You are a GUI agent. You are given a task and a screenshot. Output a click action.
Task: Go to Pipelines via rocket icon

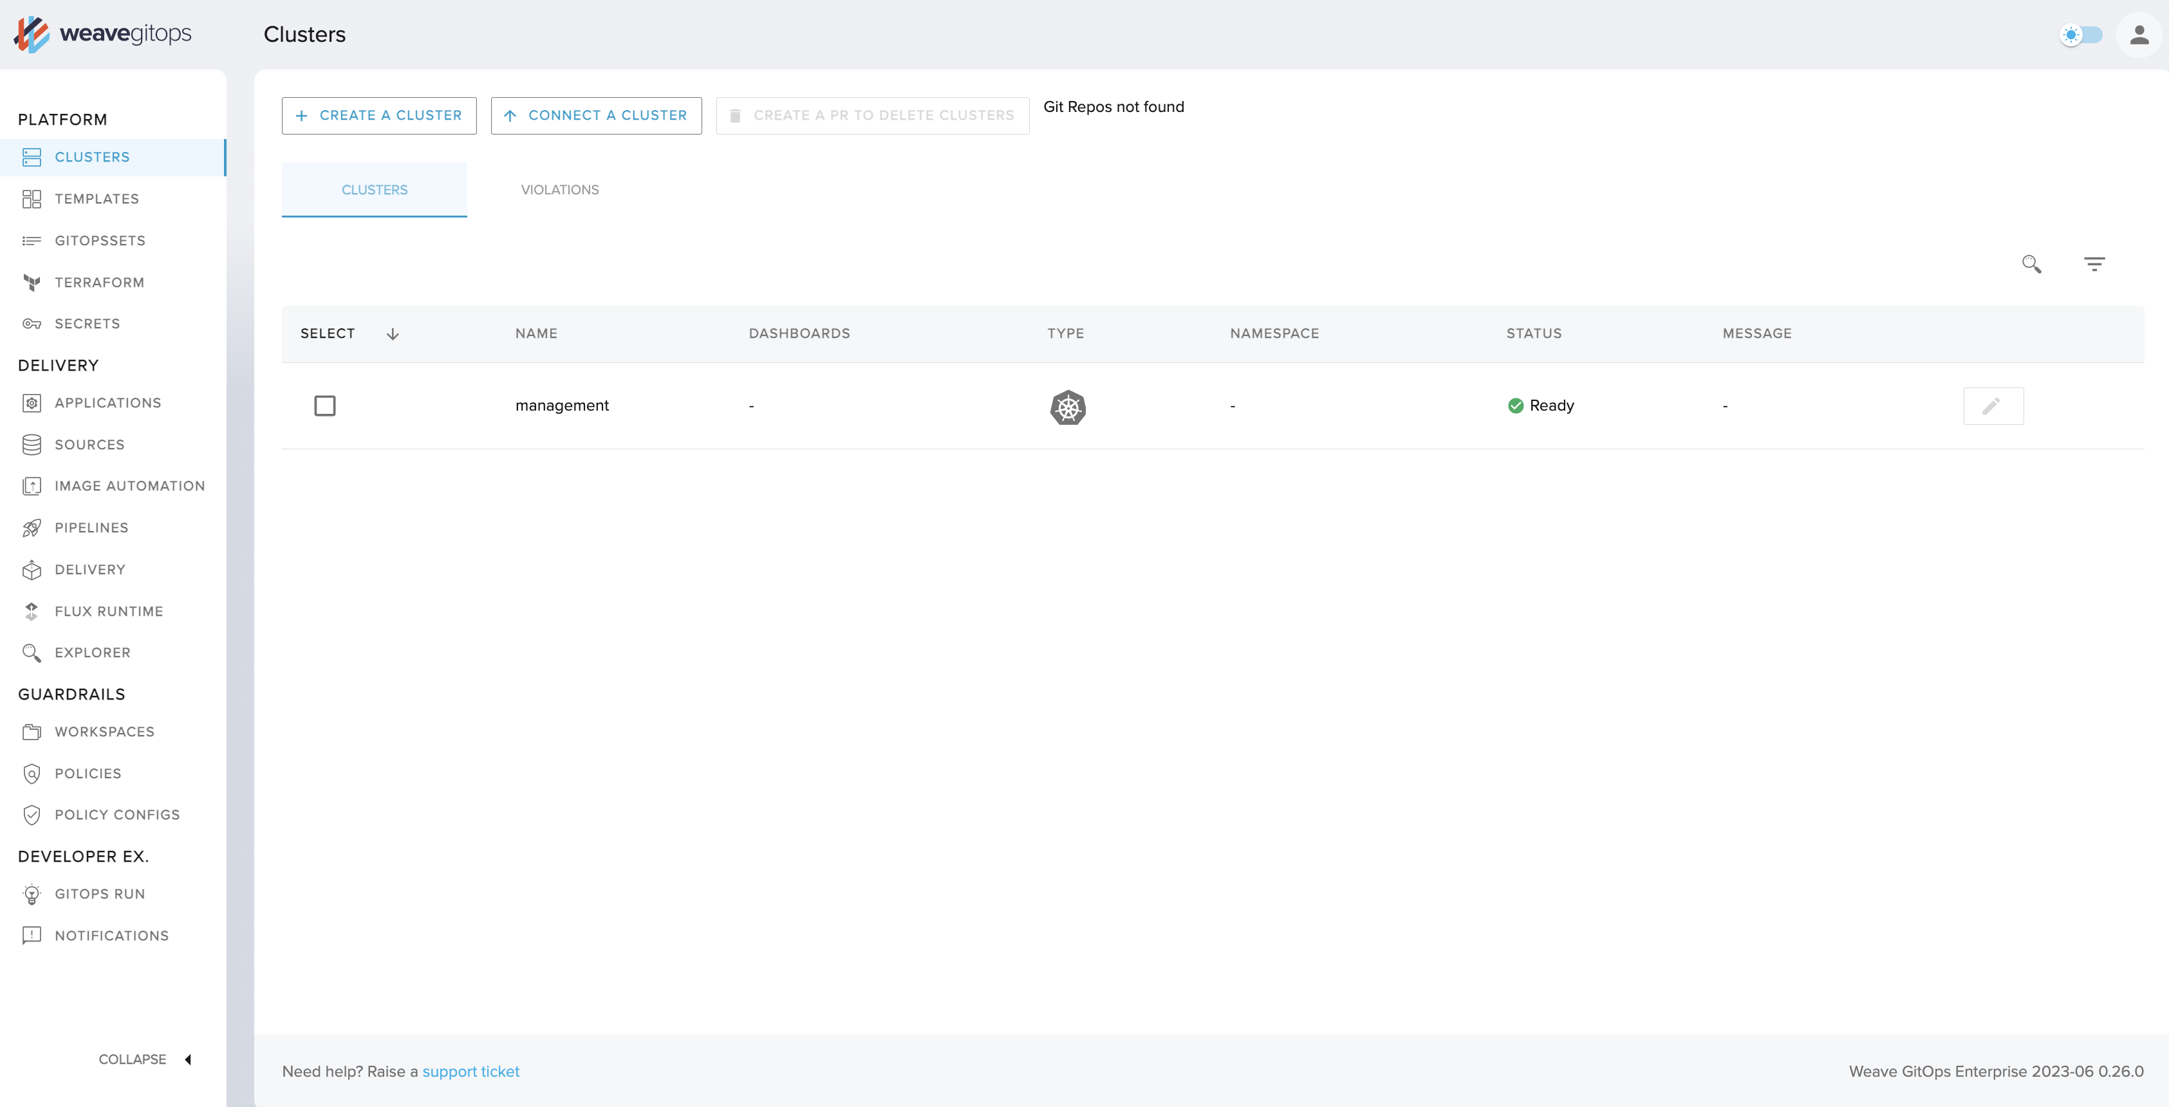[32, 528]
